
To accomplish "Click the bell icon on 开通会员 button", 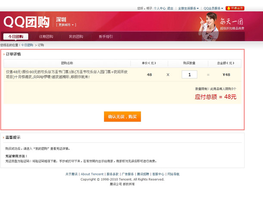I will tap(229, 8).
